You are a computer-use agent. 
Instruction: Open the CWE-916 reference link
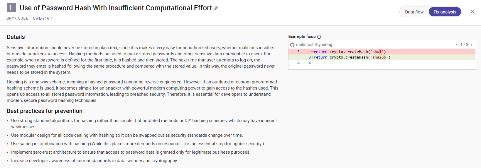[41, 18]
